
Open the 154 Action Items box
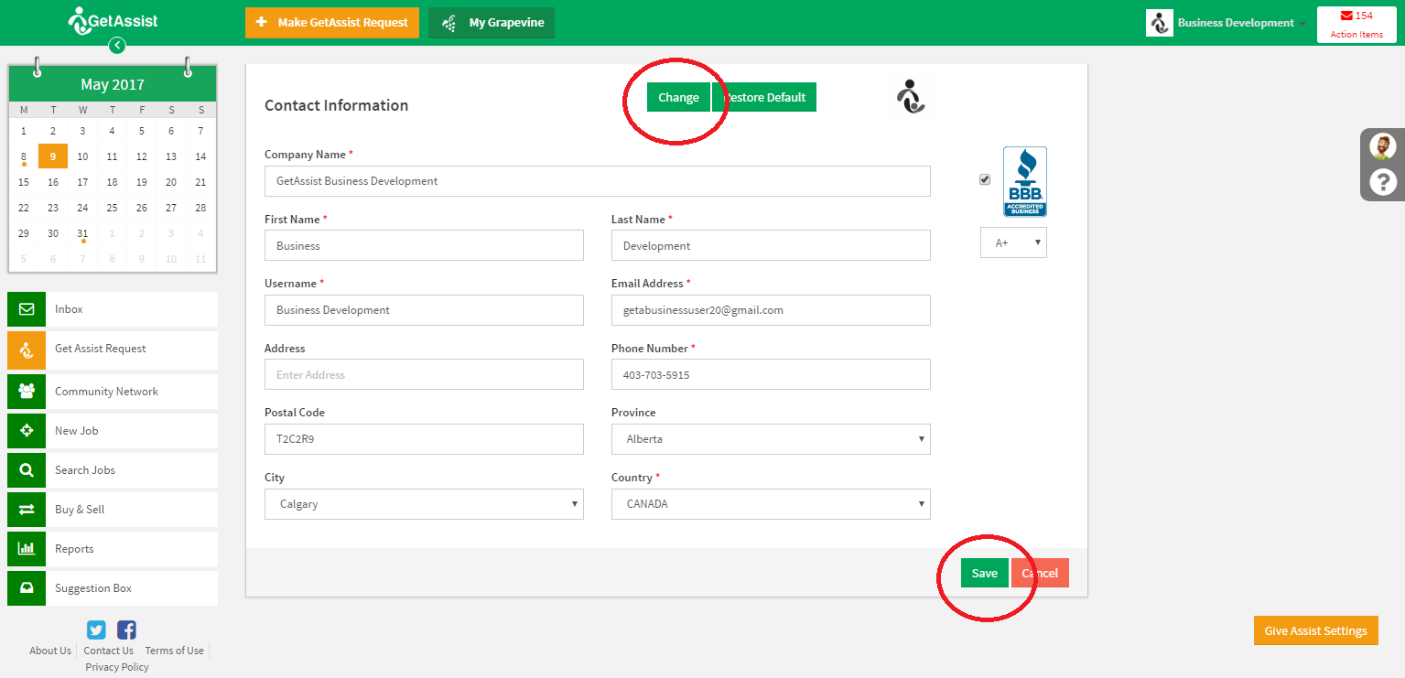1356,25
